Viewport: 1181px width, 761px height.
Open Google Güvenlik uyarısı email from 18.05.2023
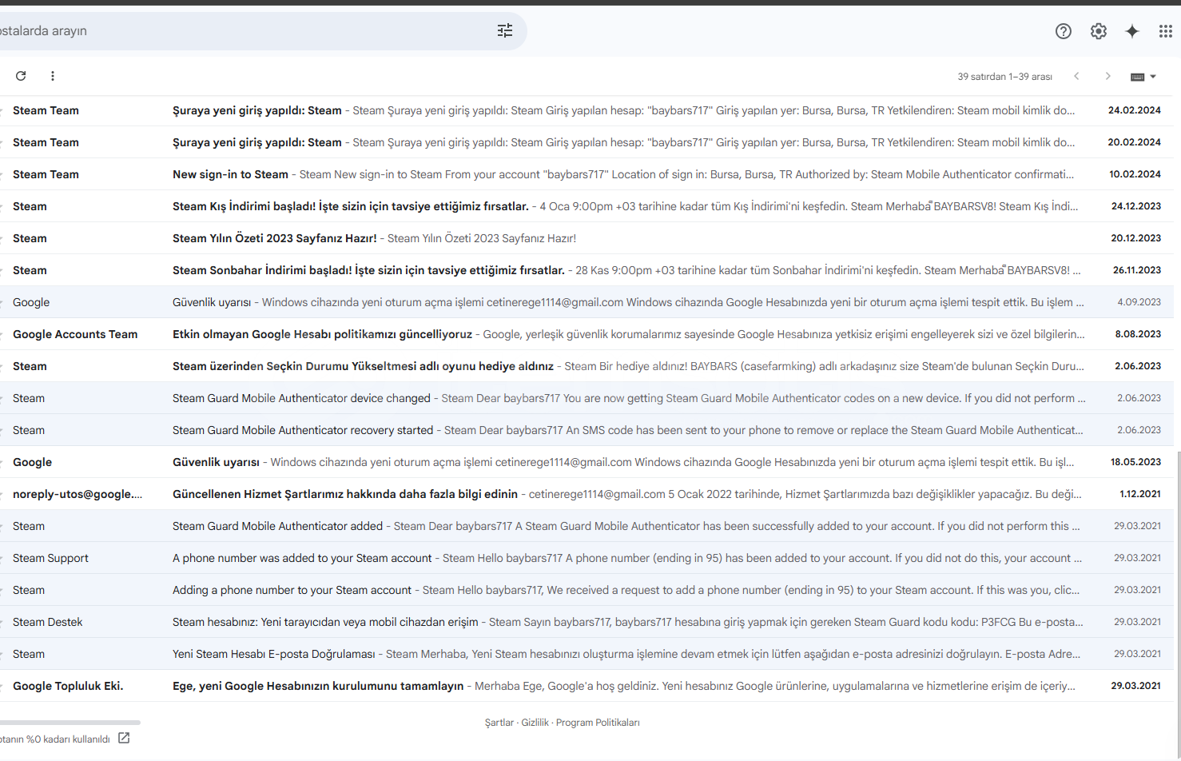(x=587, y=462)
